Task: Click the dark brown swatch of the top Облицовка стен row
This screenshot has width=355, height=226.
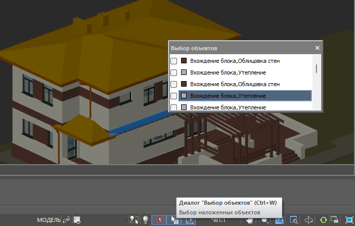Action: pos(184,60)
